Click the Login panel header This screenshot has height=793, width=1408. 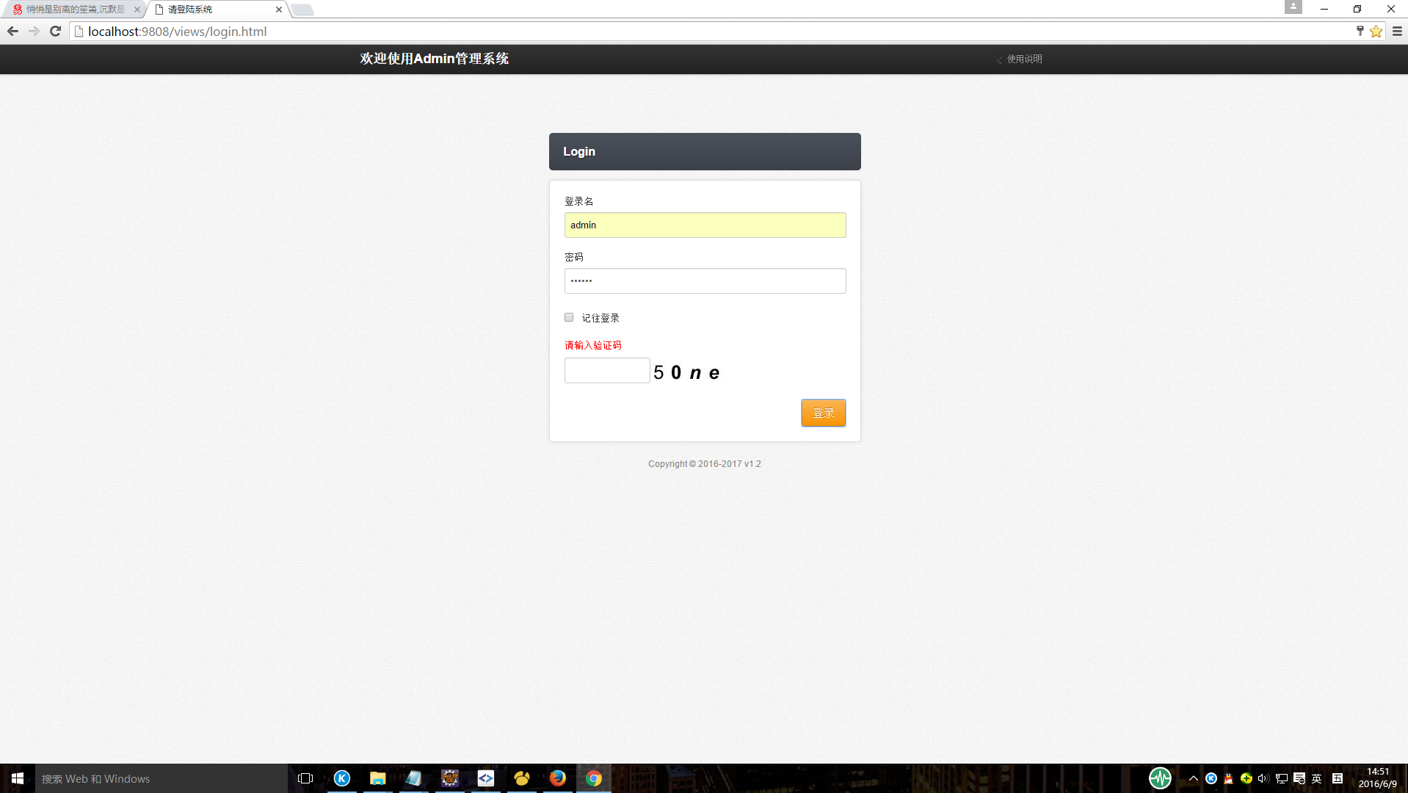(x=705, y=151)
